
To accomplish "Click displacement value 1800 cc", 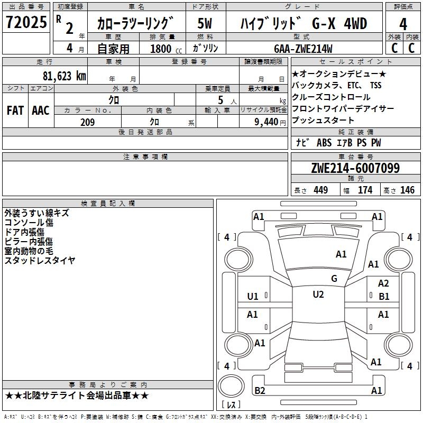I will point(166,49).
